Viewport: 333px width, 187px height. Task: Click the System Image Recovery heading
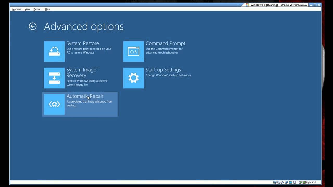(x=81, y=72)
